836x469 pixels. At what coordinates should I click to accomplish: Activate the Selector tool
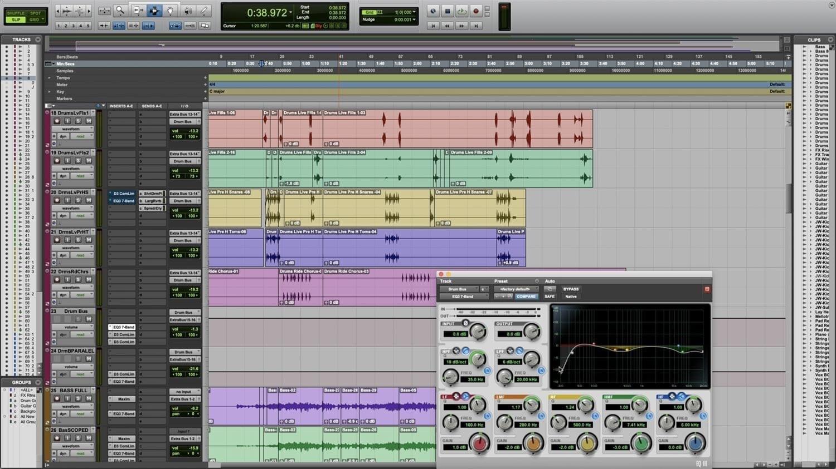click(154, 11)
